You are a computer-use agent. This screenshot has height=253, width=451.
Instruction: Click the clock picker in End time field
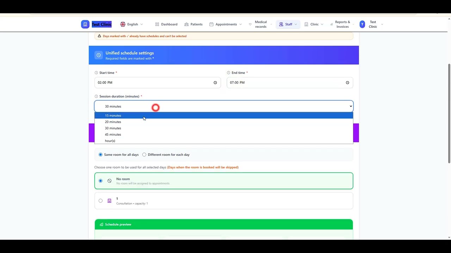point(347,83)
